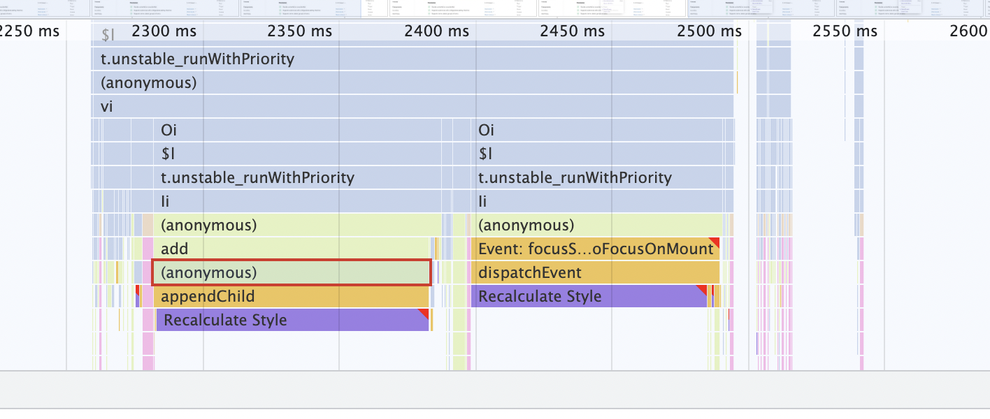The width and height of the screenshot is (990, 419).
Task: Click the 2450 ms ruler mark
Action: [x=572, y=31]
